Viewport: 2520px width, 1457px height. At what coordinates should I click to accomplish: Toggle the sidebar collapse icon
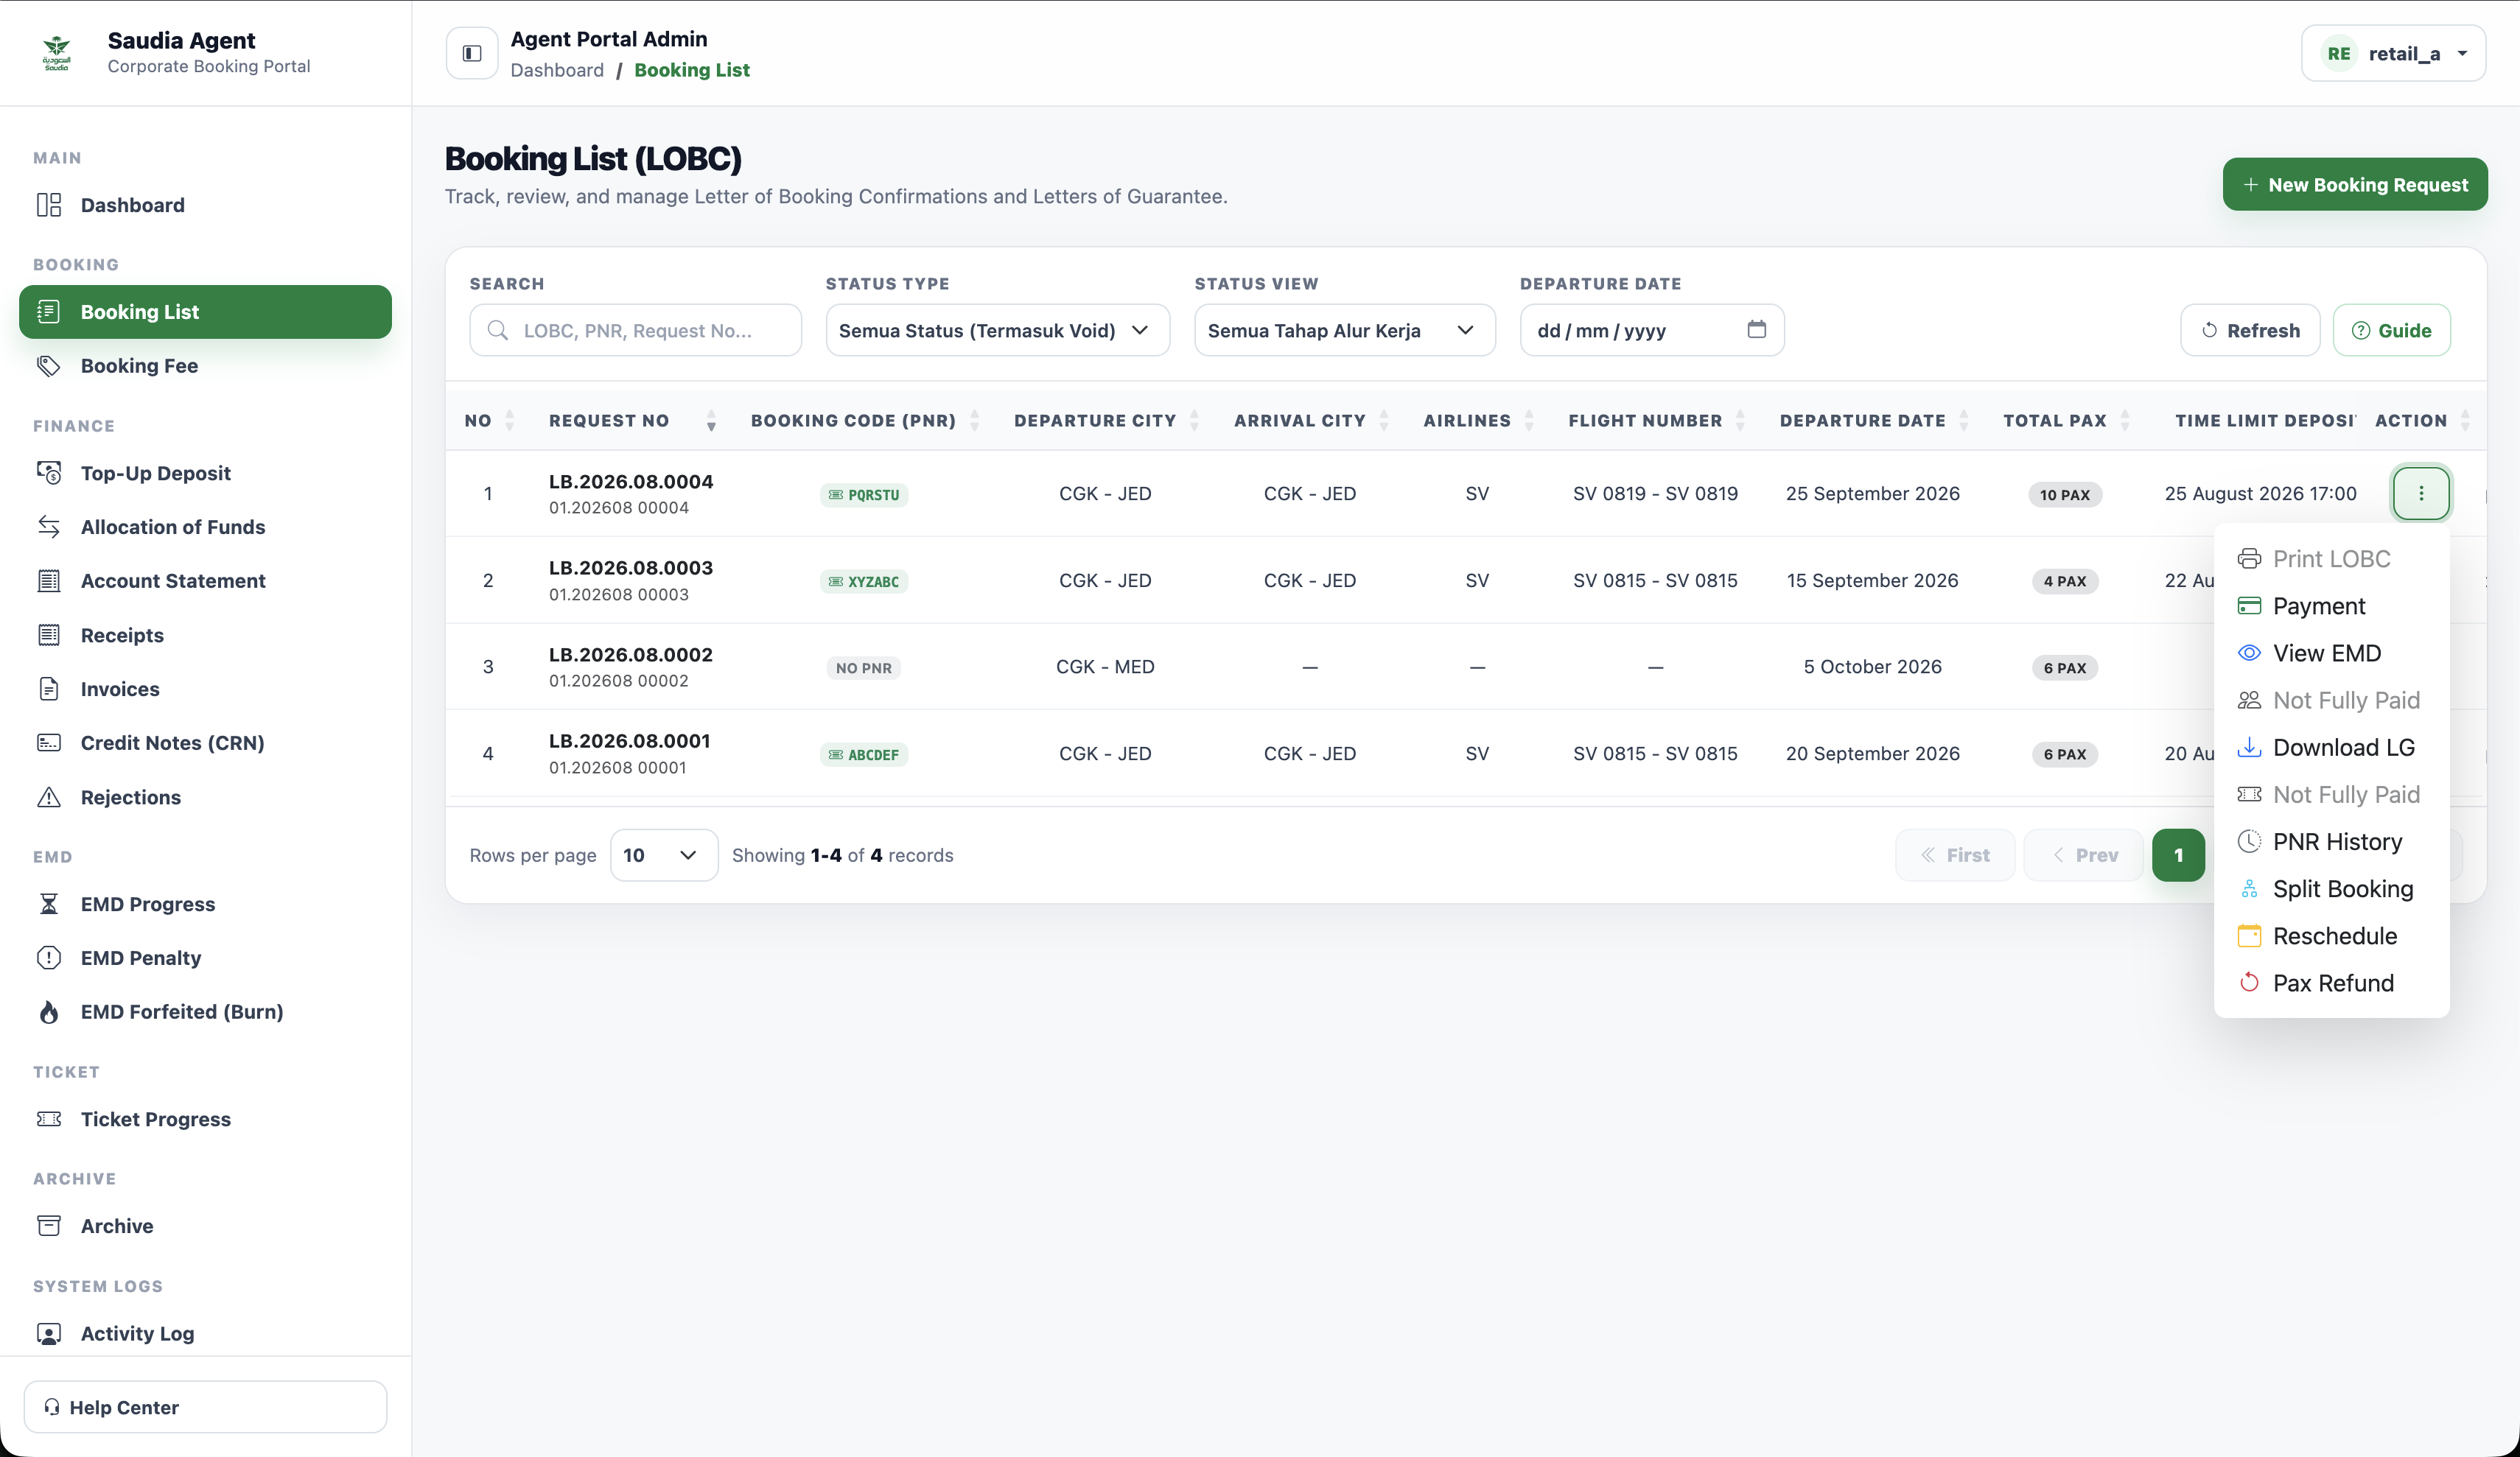click(472, 53)
